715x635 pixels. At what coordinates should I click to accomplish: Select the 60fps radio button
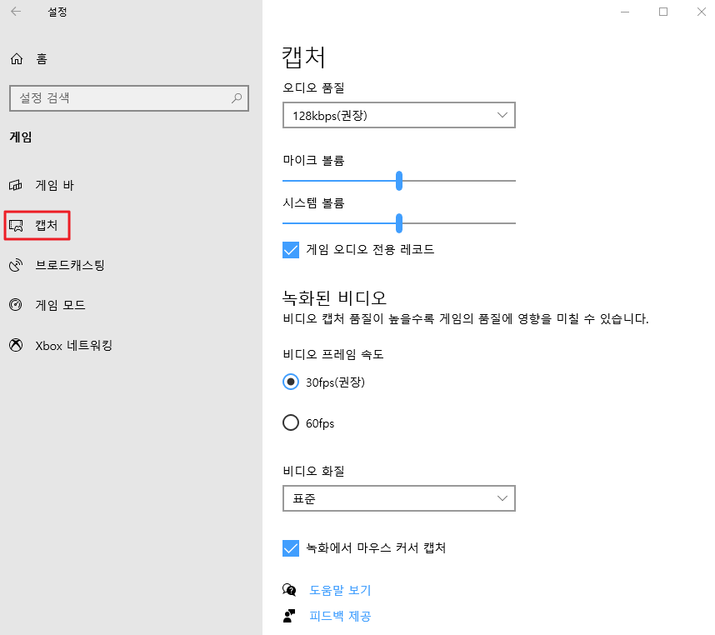pos(290,422)
